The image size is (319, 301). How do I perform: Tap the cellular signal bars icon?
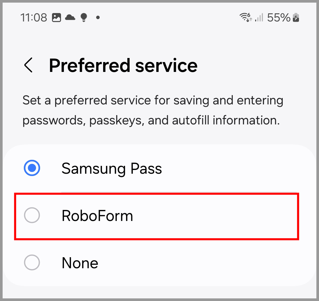click(x=259, y=17)
